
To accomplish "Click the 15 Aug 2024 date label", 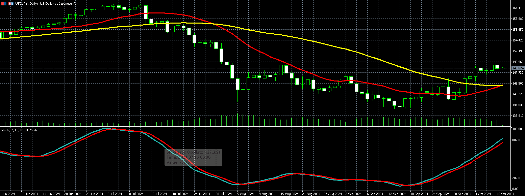I will (x=290, y=194).
